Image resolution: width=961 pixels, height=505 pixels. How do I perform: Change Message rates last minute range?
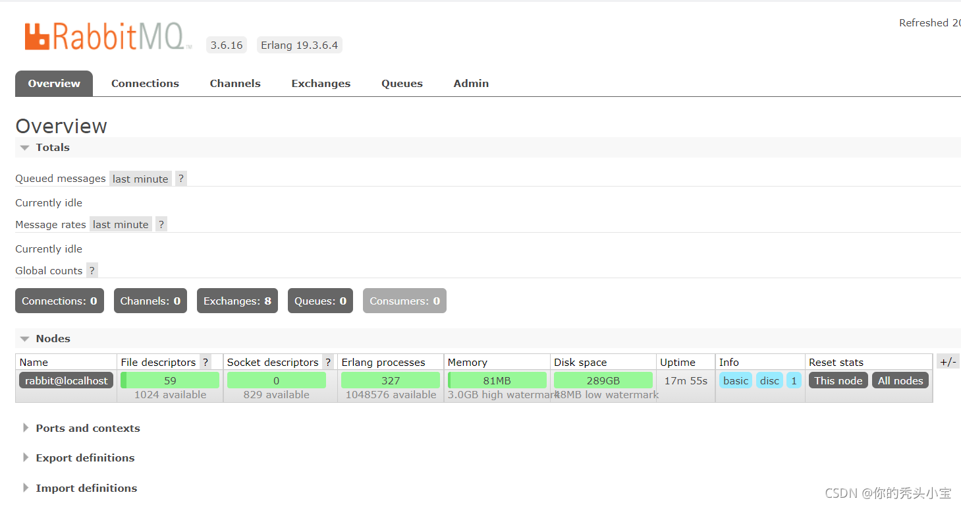121,224
